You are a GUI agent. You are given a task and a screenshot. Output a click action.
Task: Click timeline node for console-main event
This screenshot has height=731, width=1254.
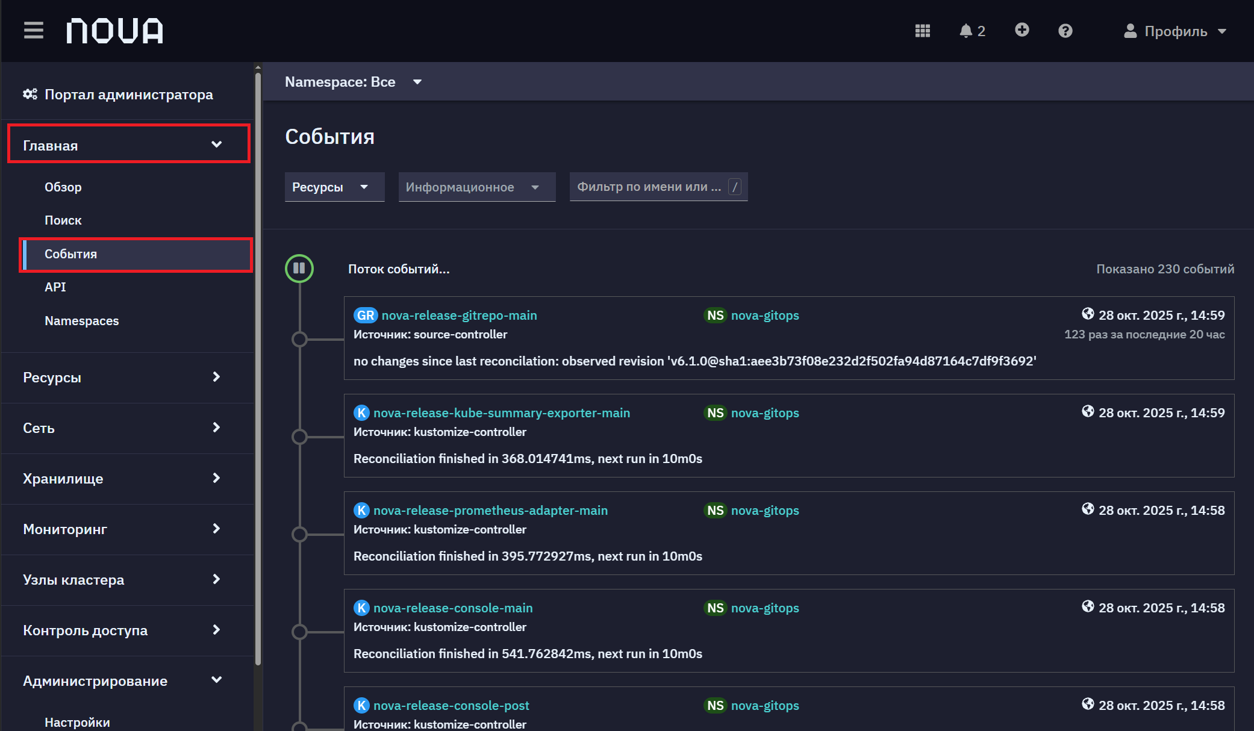pyautogui.click(x=299, y=632)
